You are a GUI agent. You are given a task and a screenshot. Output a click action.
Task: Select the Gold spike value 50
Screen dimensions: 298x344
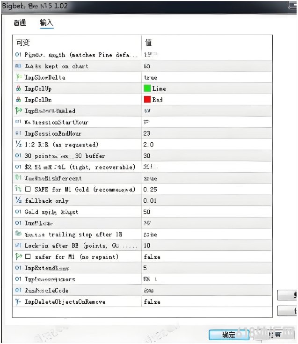coord(147,212)
